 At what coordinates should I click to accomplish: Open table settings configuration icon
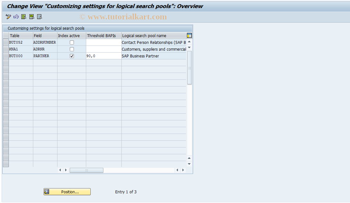189,36
